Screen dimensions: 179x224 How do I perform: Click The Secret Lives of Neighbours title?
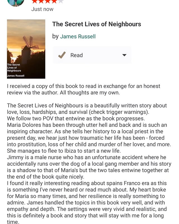tap(96, 24)
